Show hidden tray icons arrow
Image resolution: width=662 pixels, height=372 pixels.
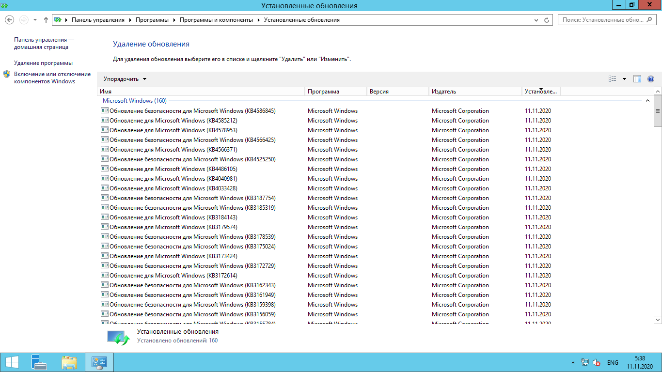click(573, 362)
